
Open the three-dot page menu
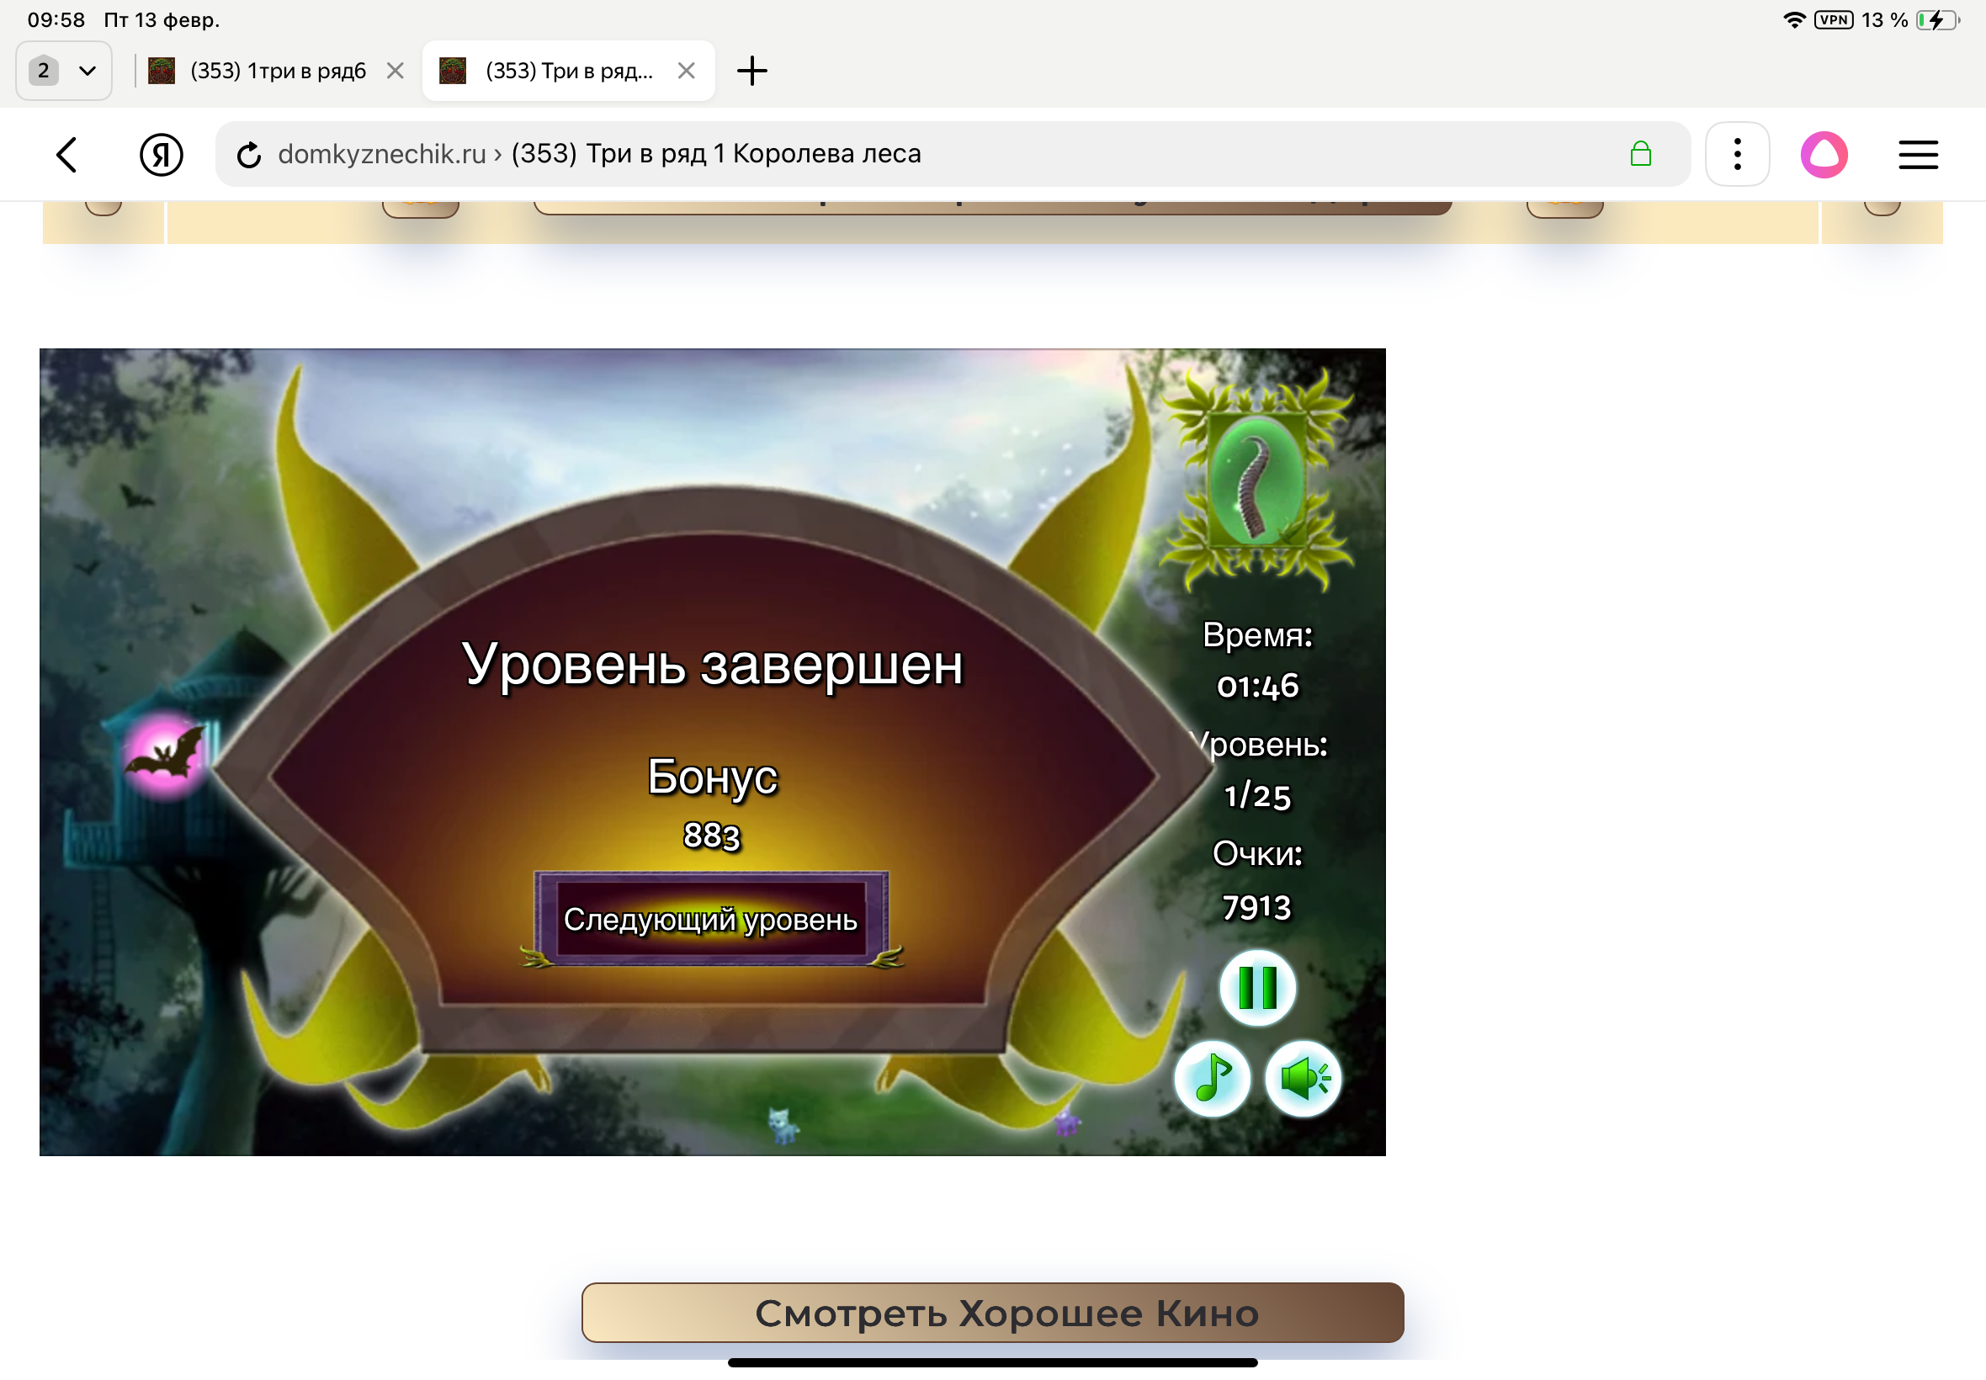[1736, 155]
